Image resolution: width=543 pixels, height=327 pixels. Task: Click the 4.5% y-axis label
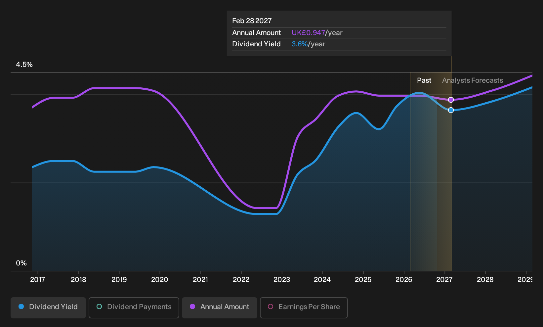tap(24, 65)
